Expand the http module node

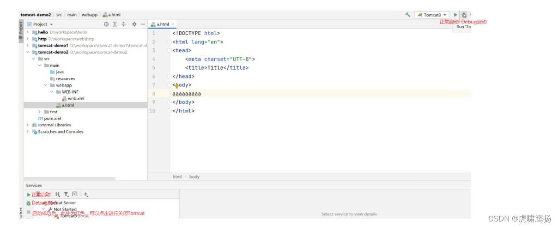click(28, 39)
